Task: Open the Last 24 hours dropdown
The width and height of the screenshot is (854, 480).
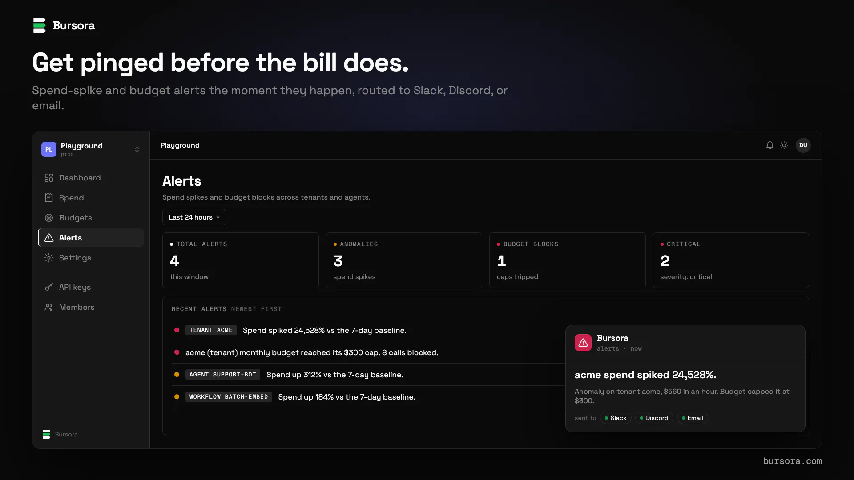Action: (x=194, y=217)
